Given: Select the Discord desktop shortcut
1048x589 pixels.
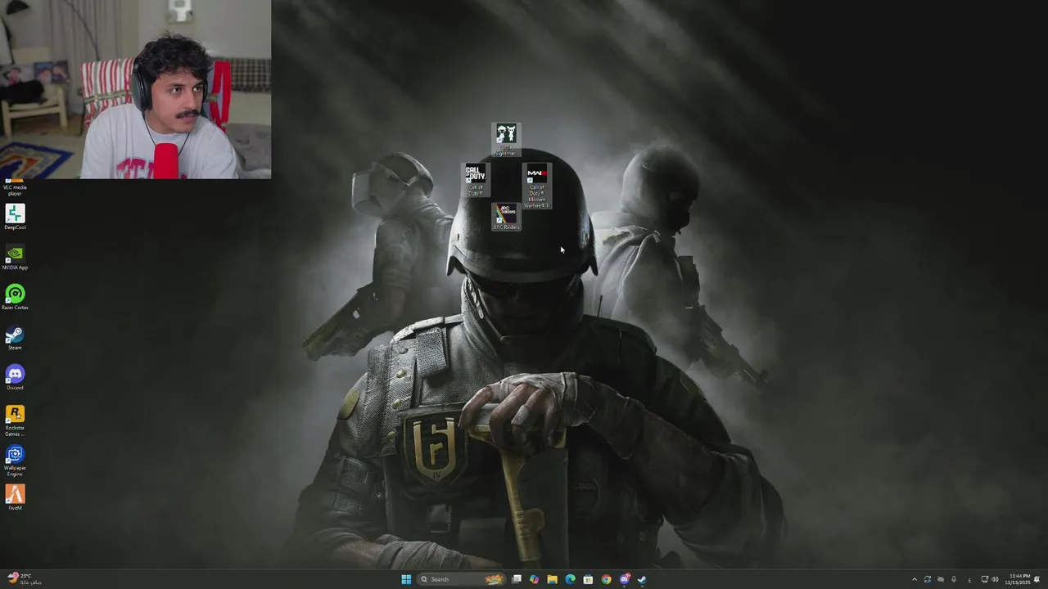Looking at the screenshot, I should pos(15,376).
